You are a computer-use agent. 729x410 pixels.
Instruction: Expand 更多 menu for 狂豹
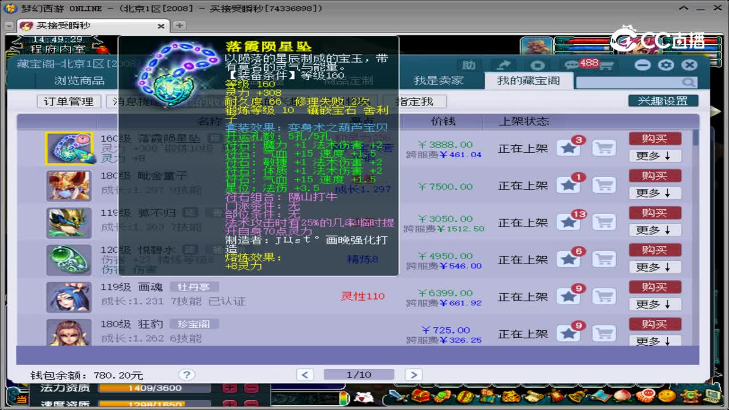pyautogui.click(x=655, y=341)
